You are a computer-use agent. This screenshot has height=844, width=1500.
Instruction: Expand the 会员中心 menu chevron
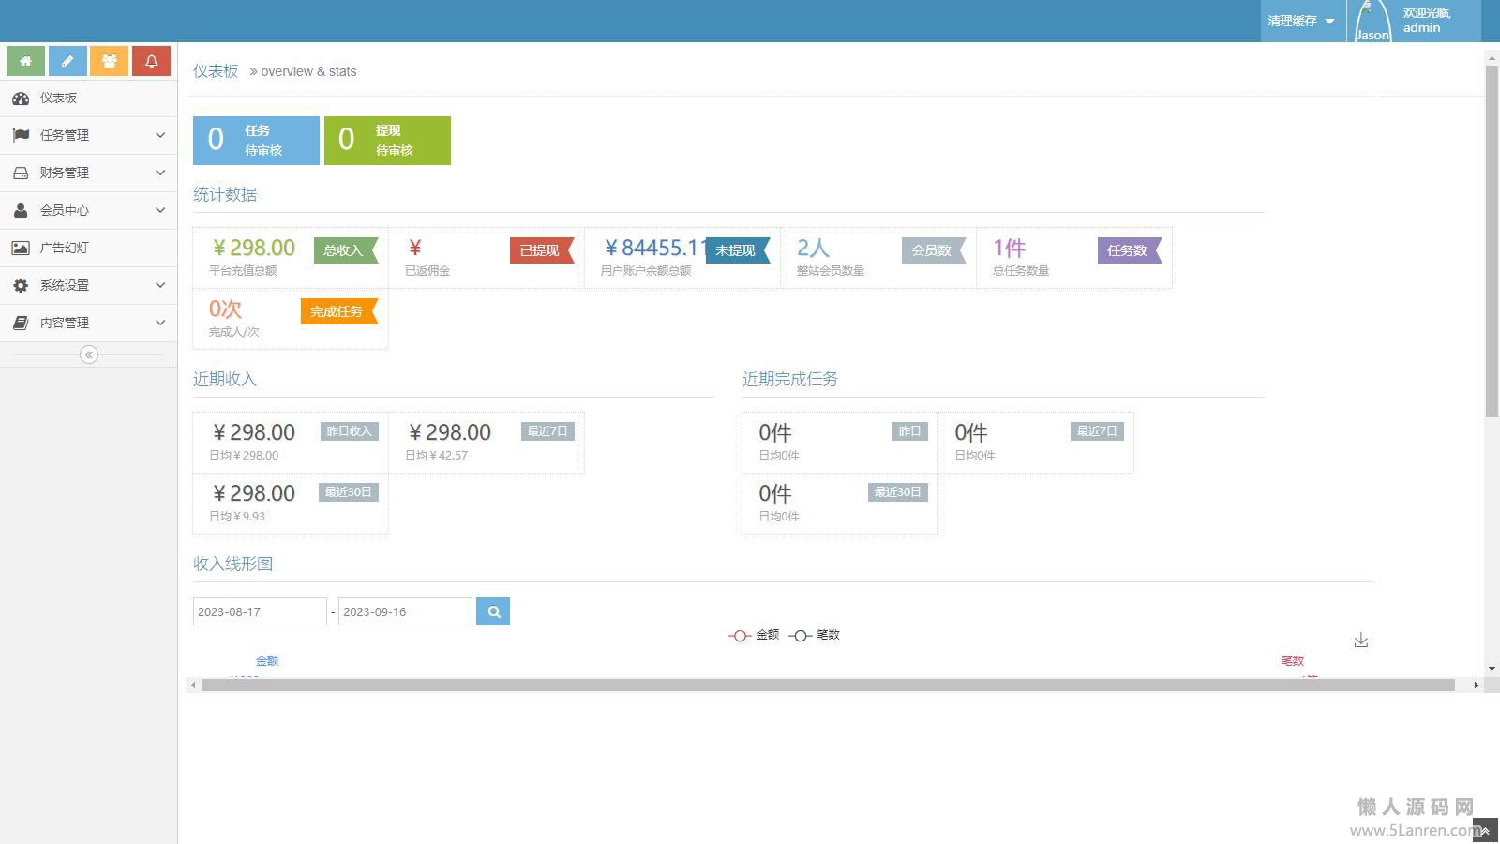(x=160, y=210)
